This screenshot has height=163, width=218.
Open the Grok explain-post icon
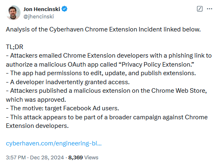[200, 9]
